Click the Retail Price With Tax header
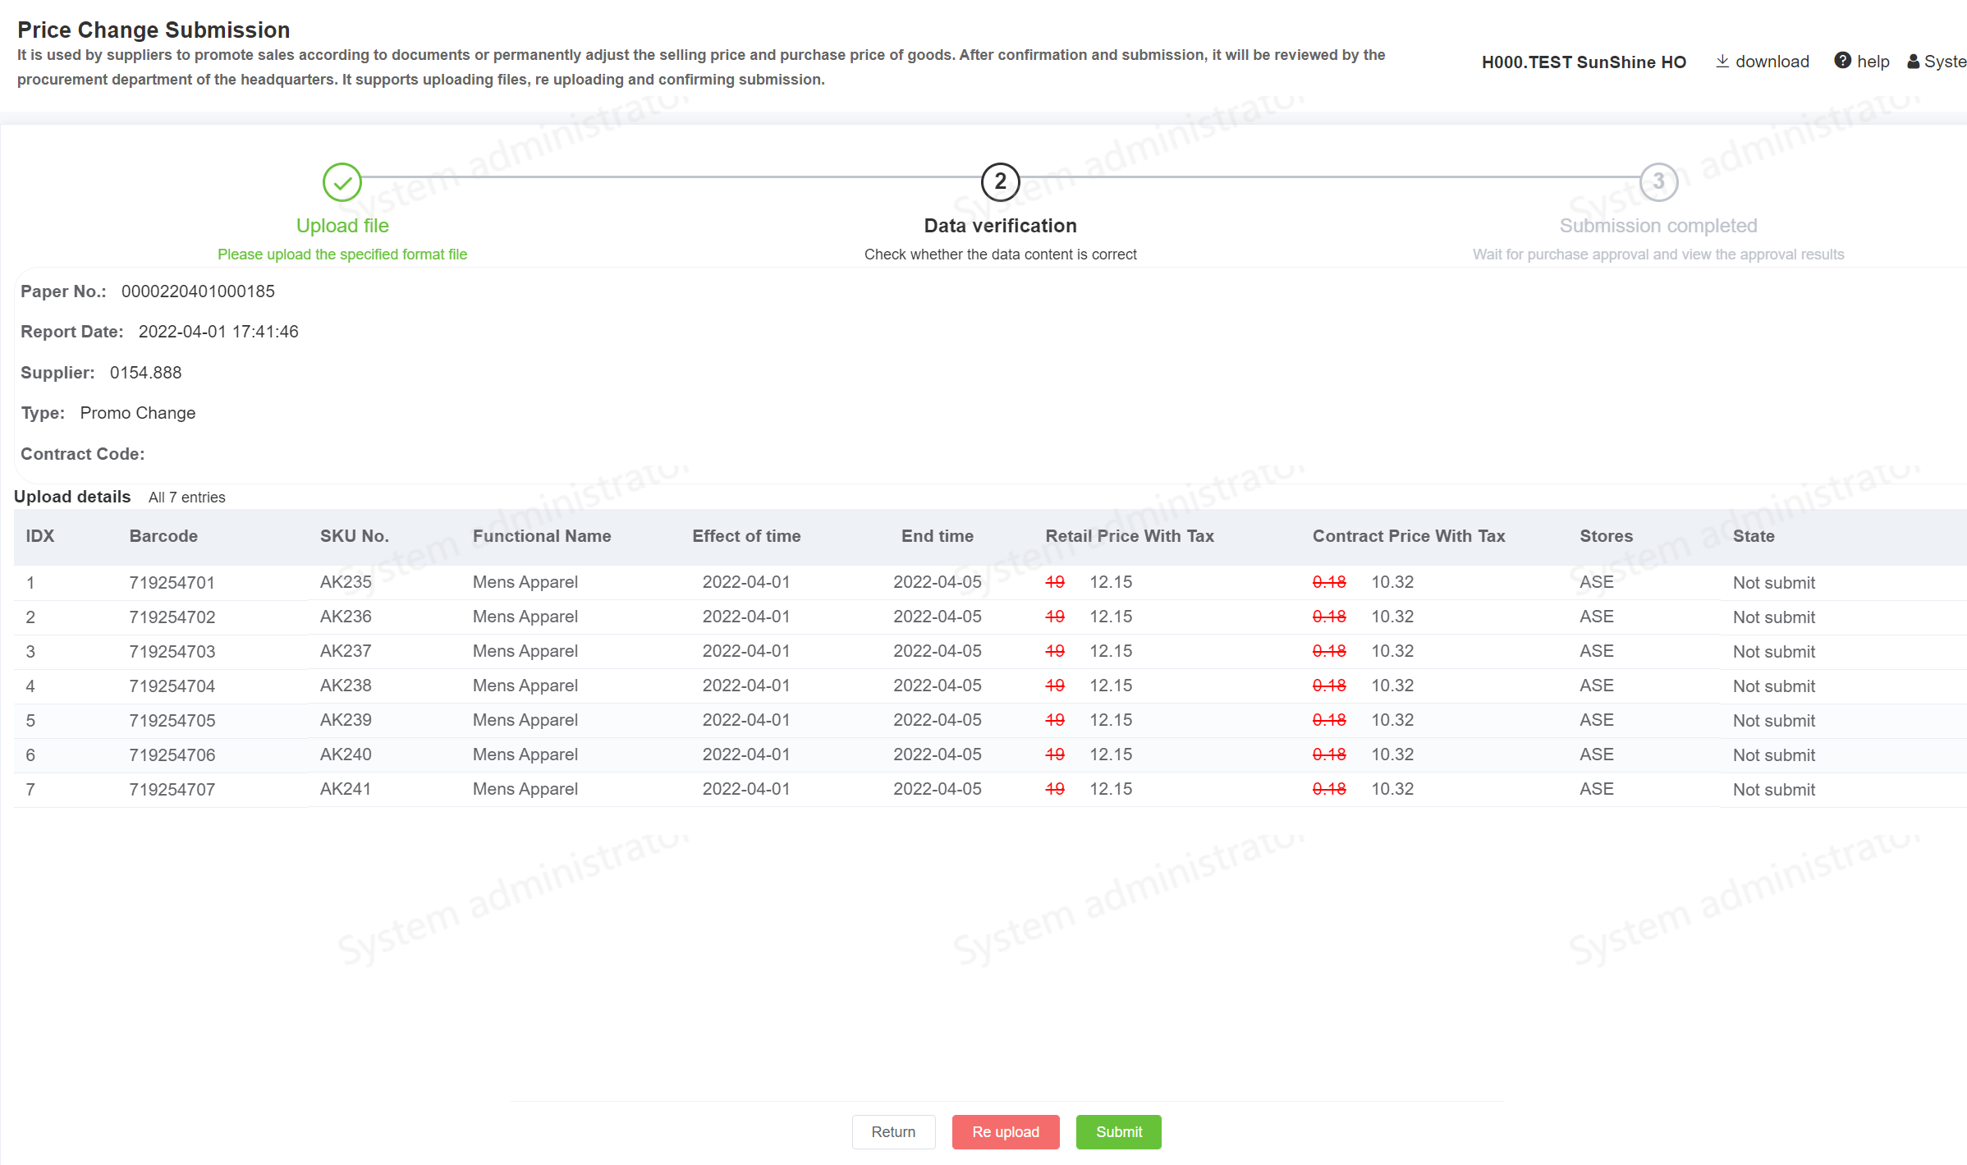Screen dimensions: 1967x1165 [1129, 536]
